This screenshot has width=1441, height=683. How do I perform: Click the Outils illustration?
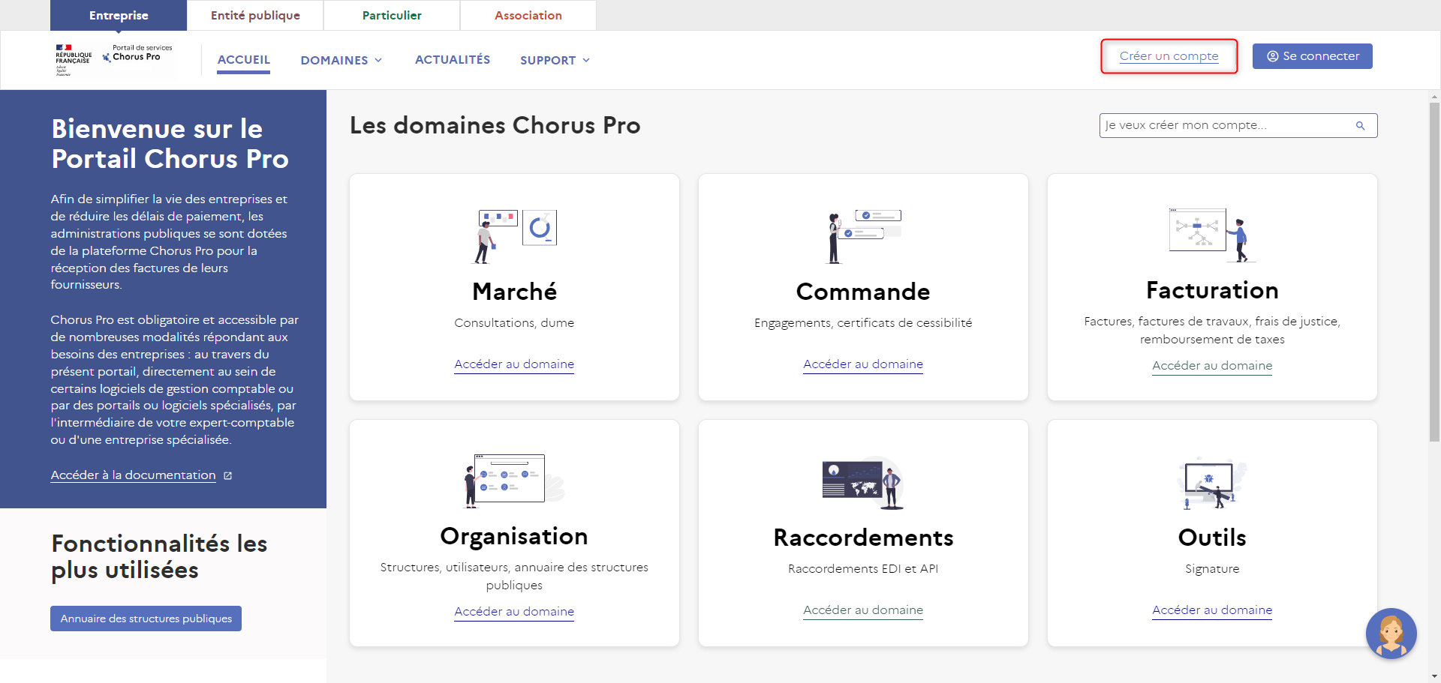pyautogui.click(x=1212, y=483)
